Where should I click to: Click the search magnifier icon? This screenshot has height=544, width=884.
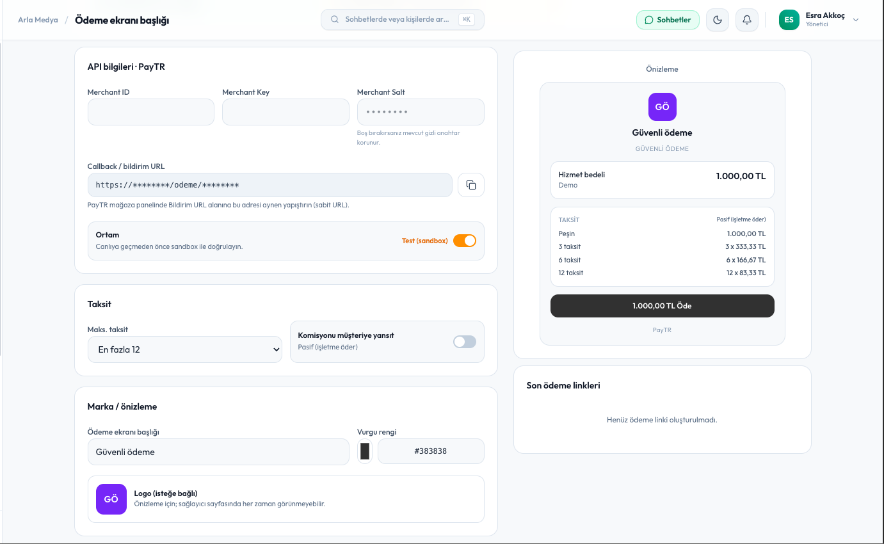pos(335,20)
